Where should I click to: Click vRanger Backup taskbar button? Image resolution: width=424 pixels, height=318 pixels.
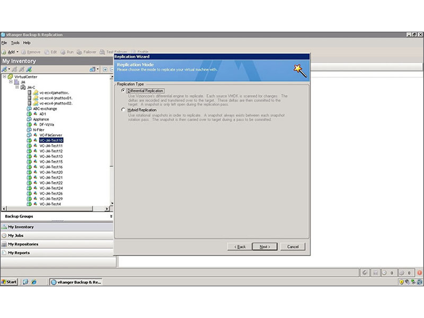click(75, 282)
